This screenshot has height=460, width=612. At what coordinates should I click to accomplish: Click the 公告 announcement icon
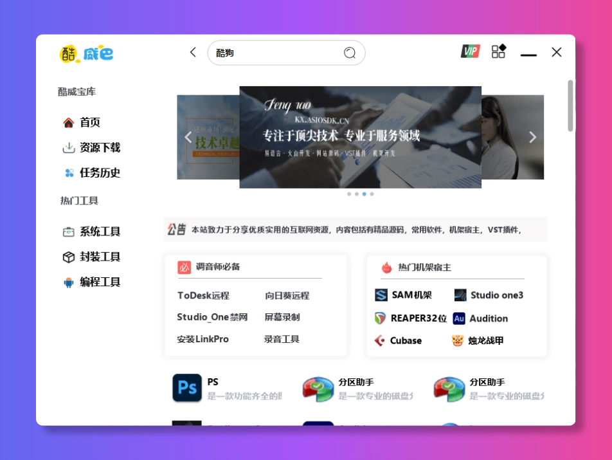[176, 229]
